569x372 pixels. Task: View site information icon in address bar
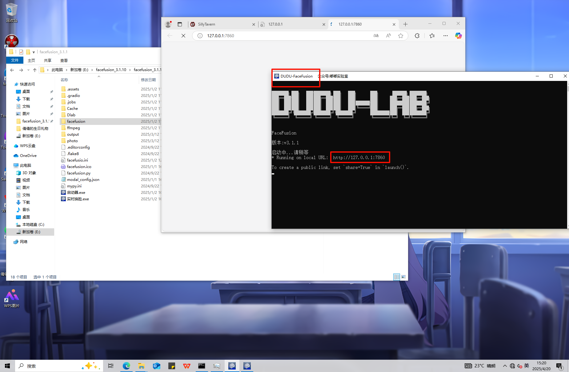[x=200, y=36]
